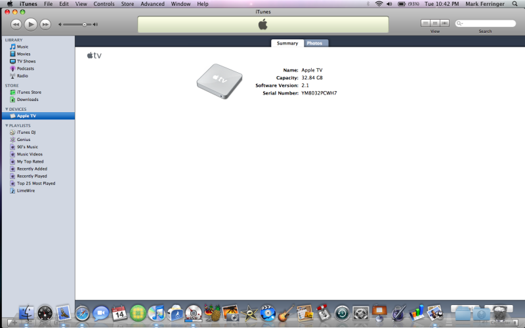This screenshot has height=328, width=525.
Task: Open the File menu
Action: click(x=48, y=4)
